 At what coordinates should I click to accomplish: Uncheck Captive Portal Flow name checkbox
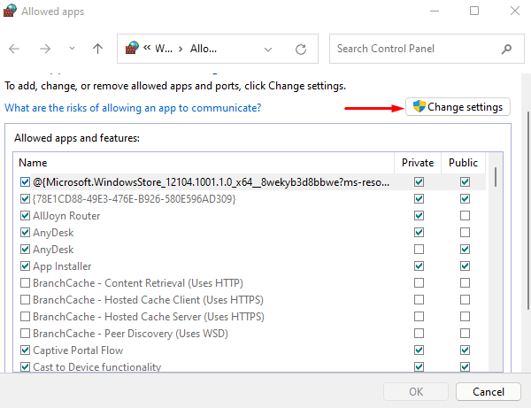click(x=25, y=350)
